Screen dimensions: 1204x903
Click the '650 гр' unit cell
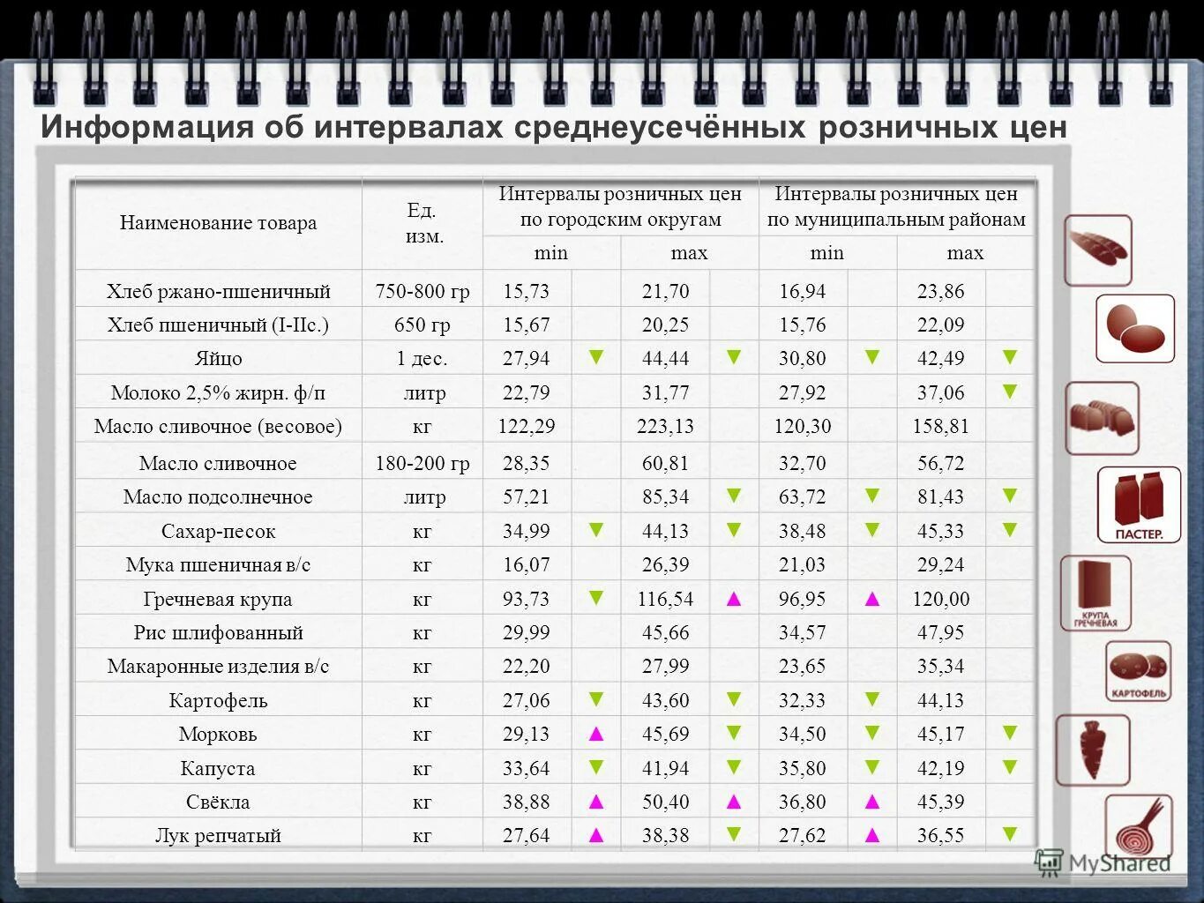(x=423, y=325)
